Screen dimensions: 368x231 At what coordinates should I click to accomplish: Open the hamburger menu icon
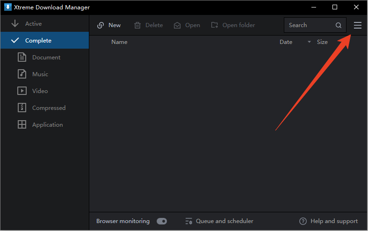click(x=358, y=25)
